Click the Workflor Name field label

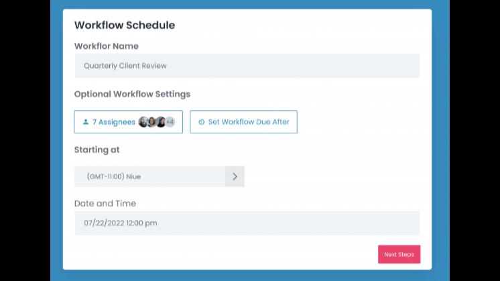pos(107,46)
